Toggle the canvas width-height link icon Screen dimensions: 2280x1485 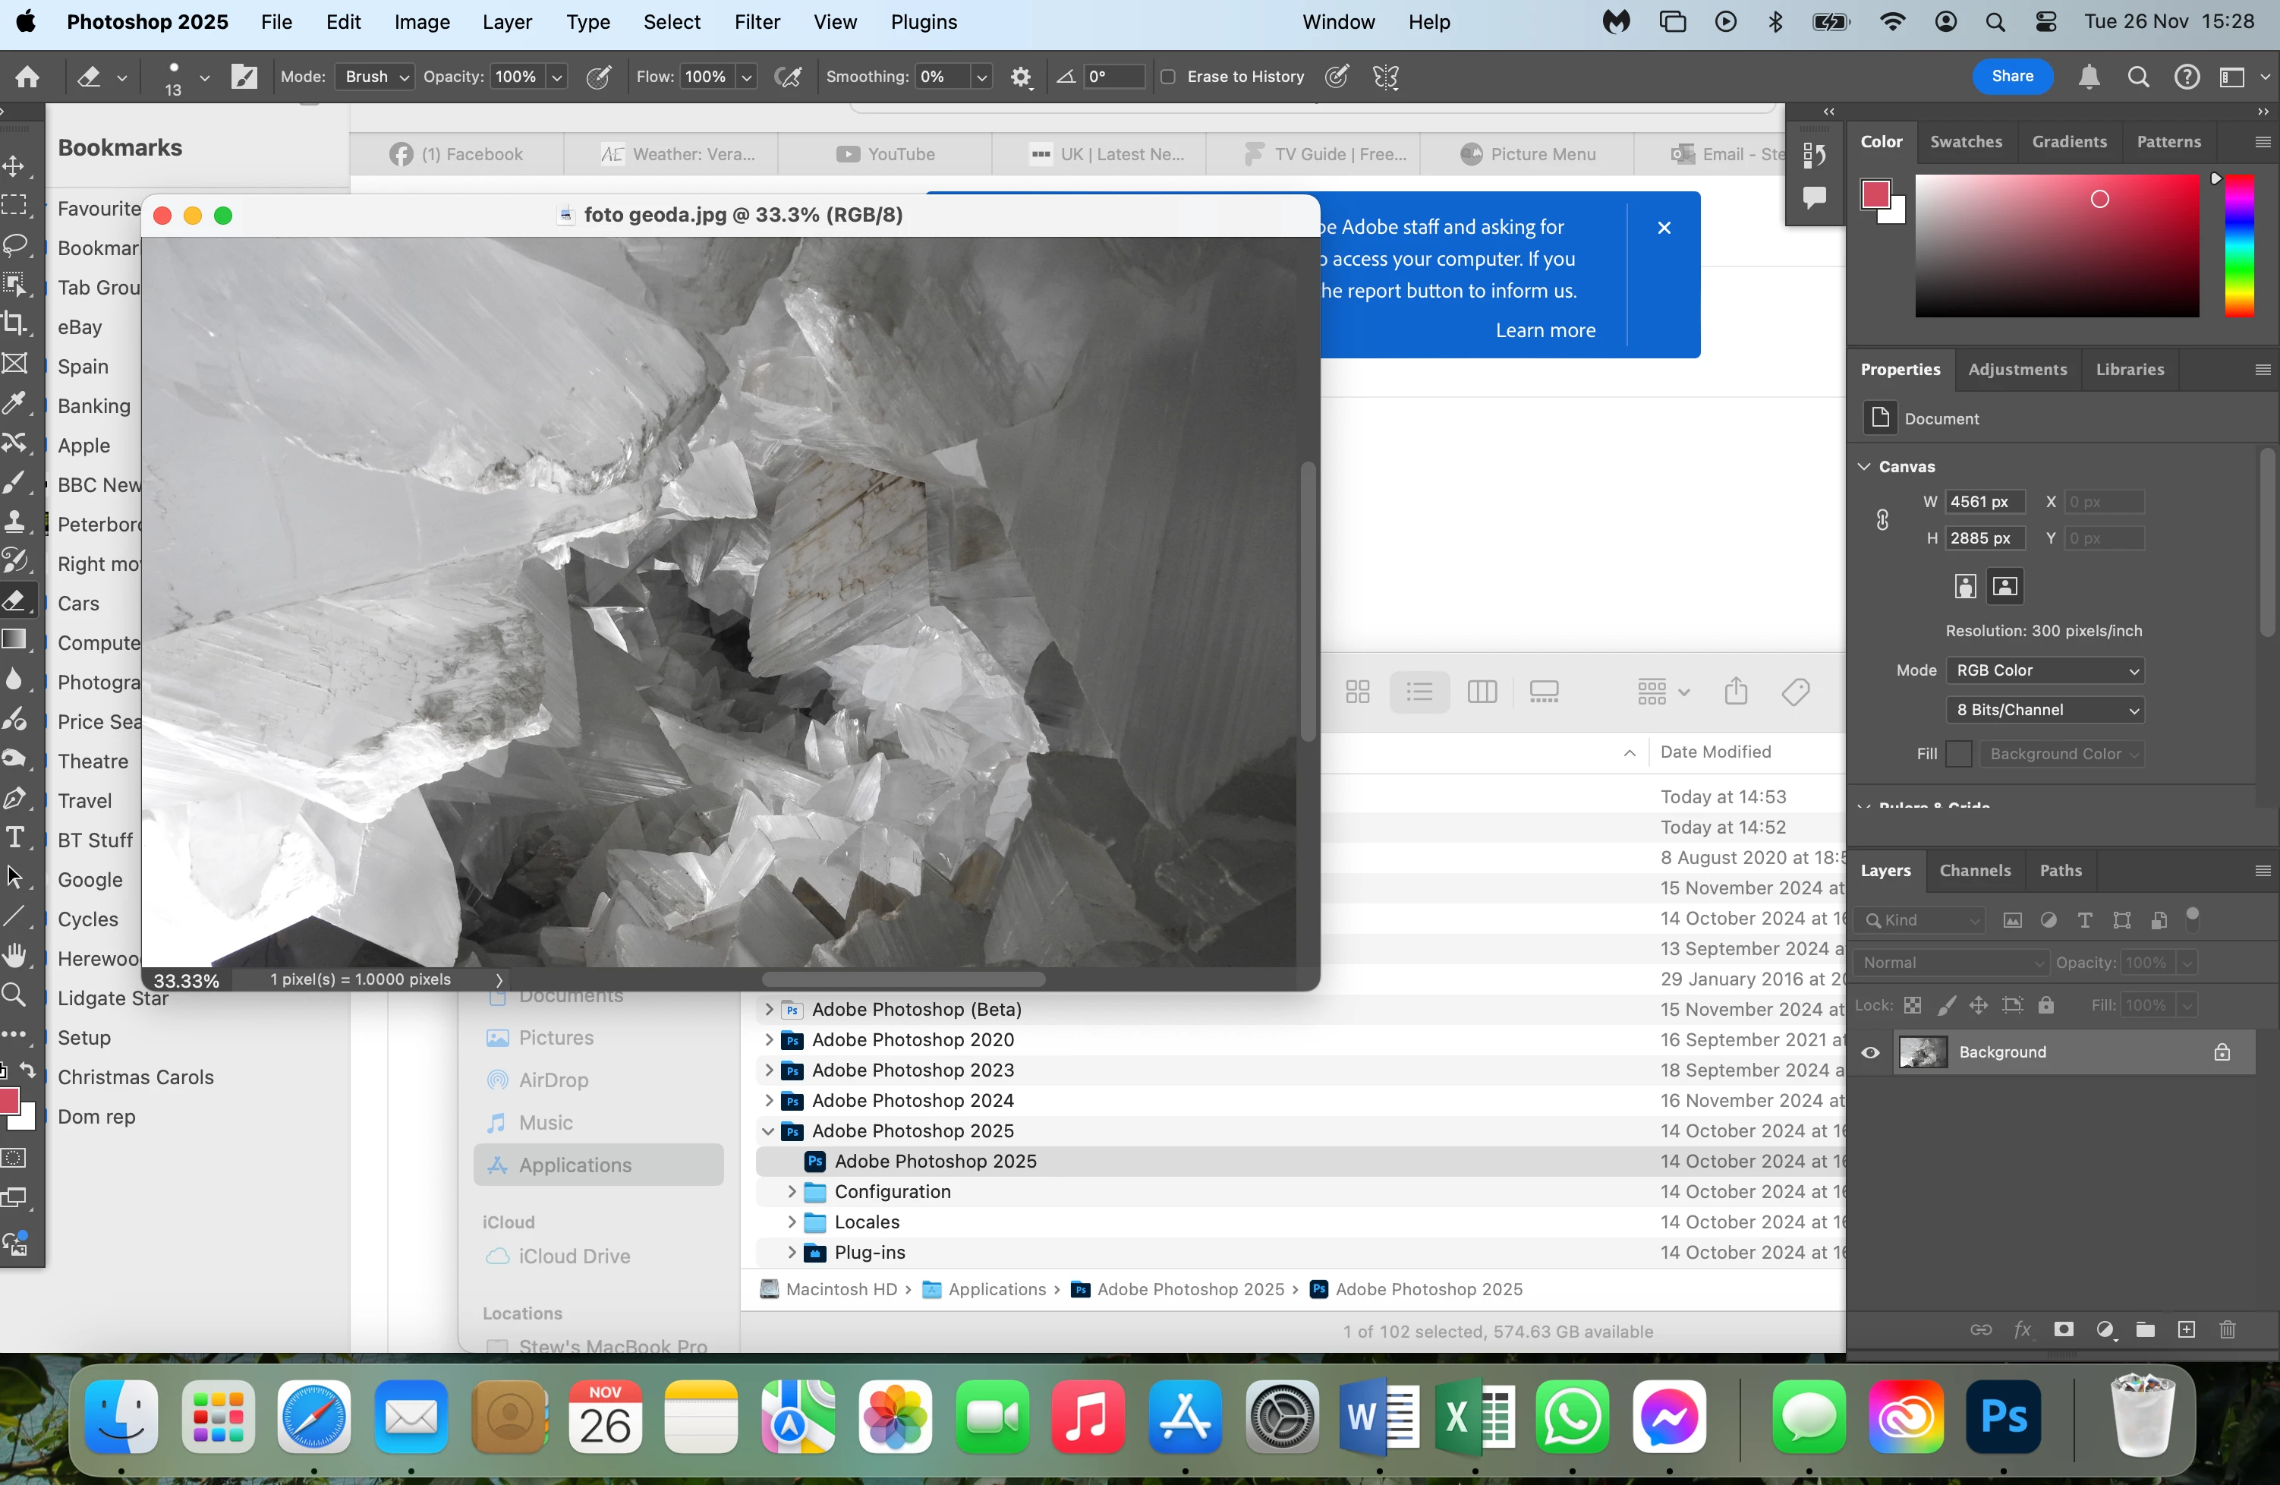tap(1882, 520)
